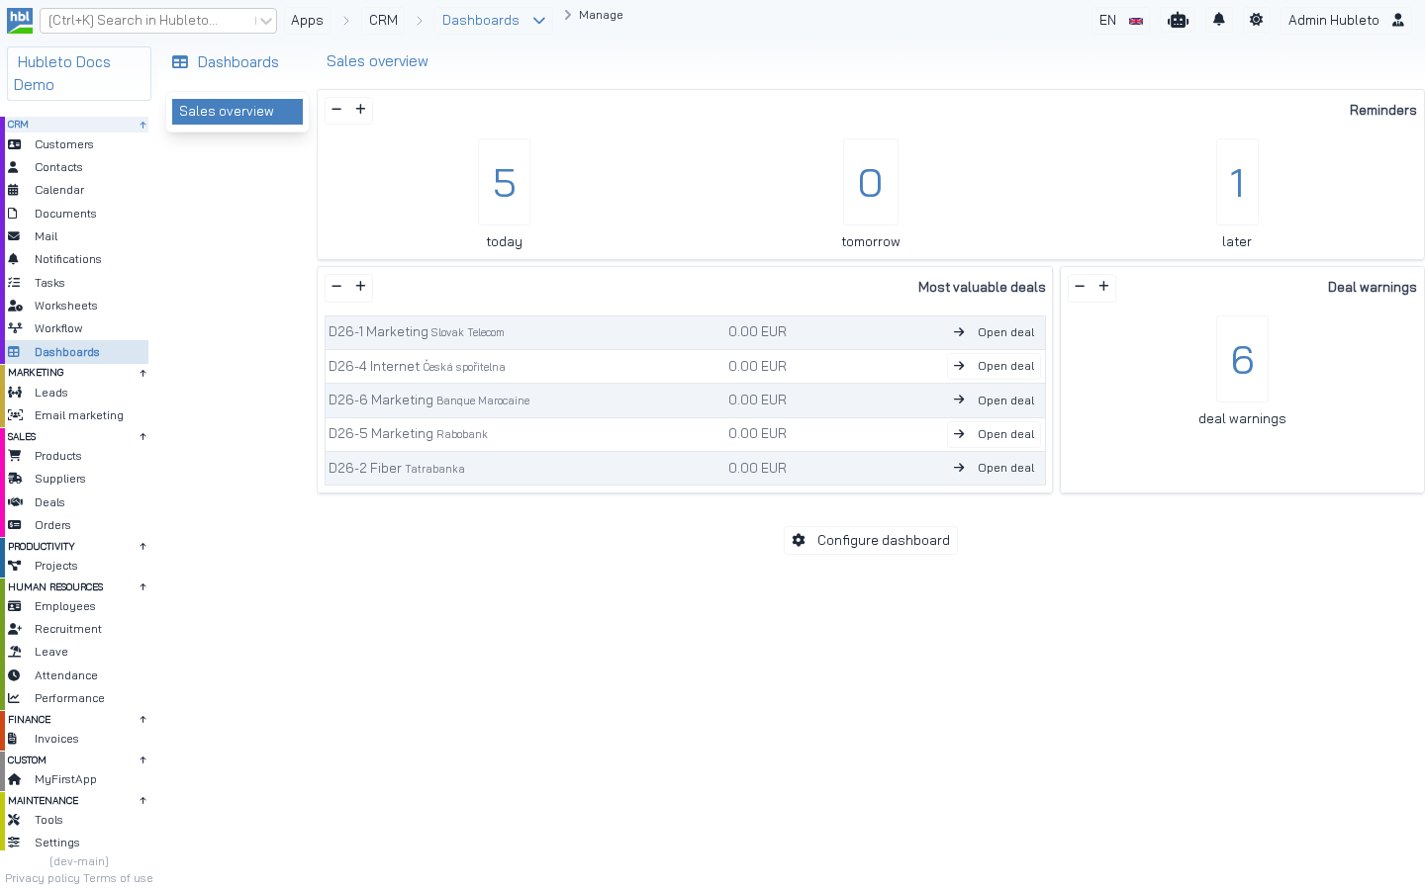Open the Terms of use link
The height and width of the screenshot is (890, 1425).
118,878
